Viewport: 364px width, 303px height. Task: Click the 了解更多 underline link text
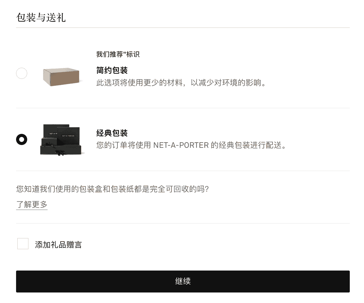pyautogui.click(x=32, y=204)
